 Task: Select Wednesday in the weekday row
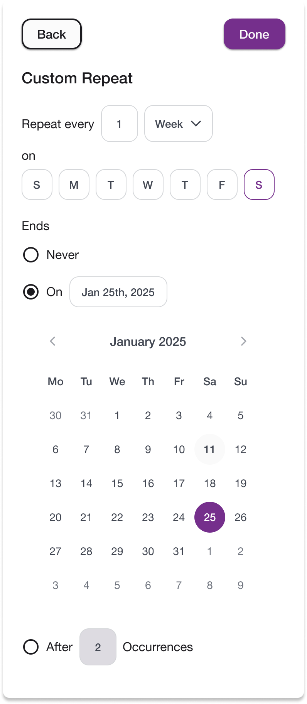click(x=148, y=184)
